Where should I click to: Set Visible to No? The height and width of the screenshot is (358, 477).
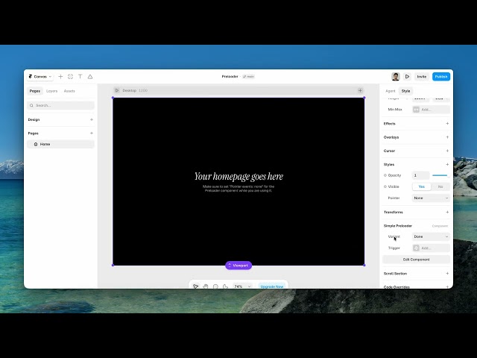tap(440, 186)
